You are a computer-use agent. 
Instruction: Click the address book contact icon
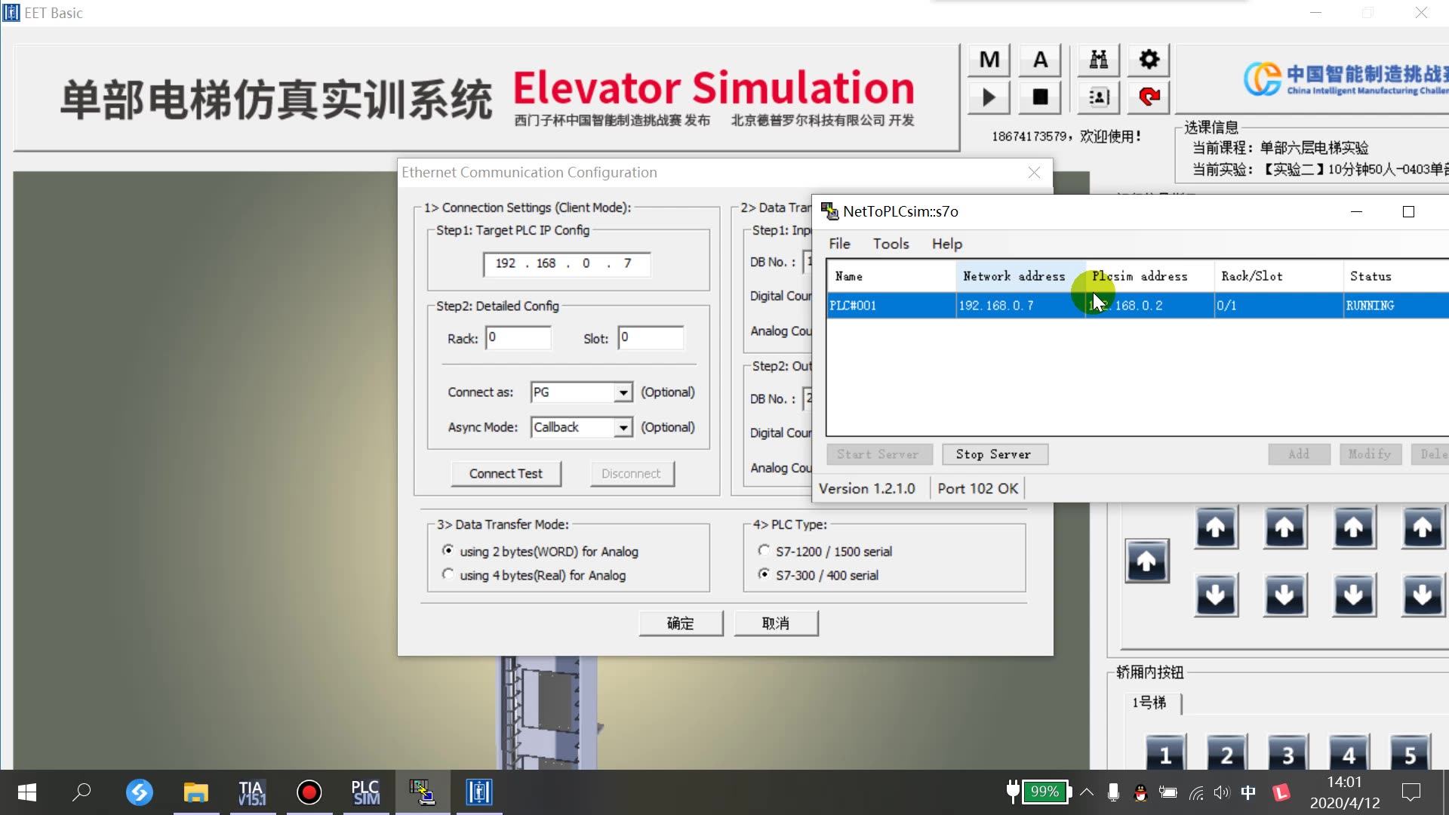[1098, 97]
